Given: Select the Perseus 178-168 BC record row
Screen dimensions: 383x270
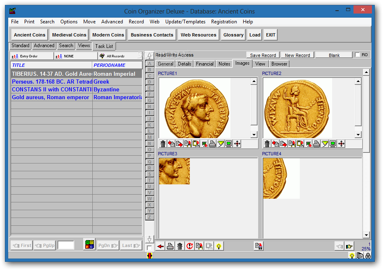Looking at the screenshot, I should tap(77, 82).
